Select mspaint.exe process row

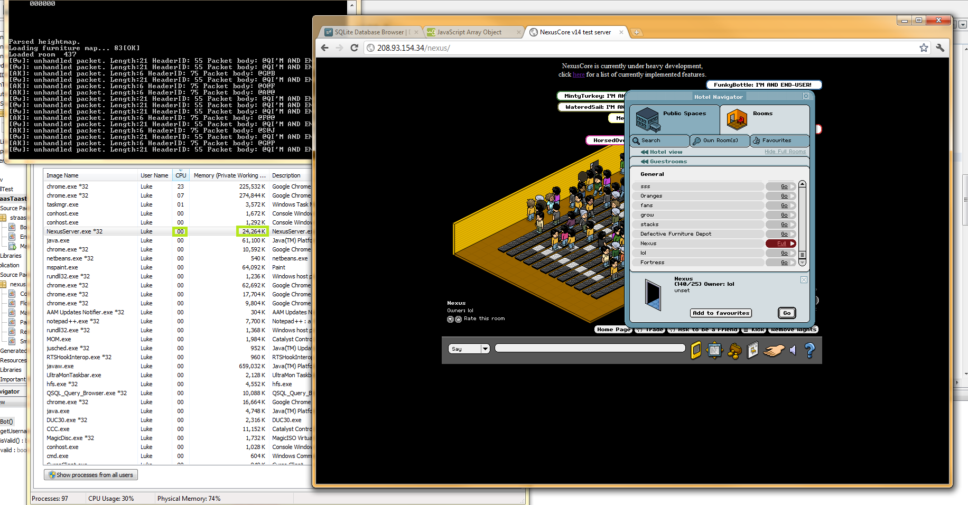tap(178, 267)
